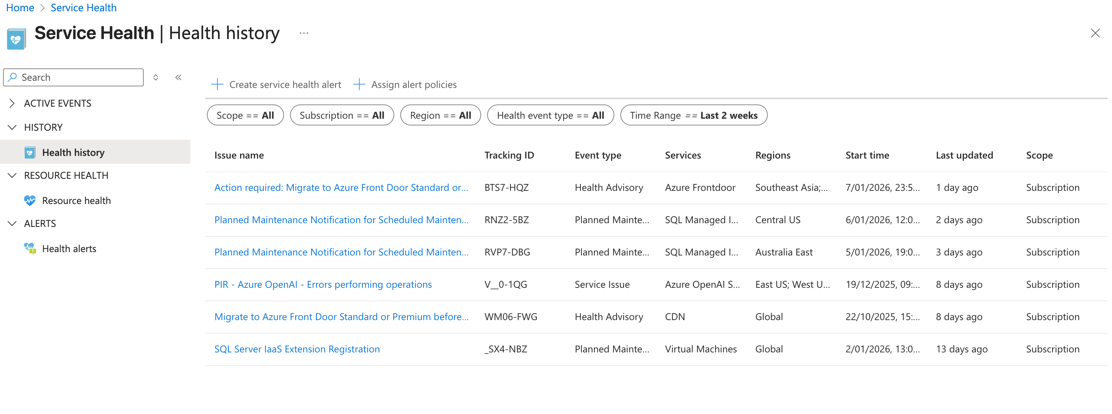This screenshot has height=414, width=1112.
Task: Click the Service Health heart icon
Action: 16,38
